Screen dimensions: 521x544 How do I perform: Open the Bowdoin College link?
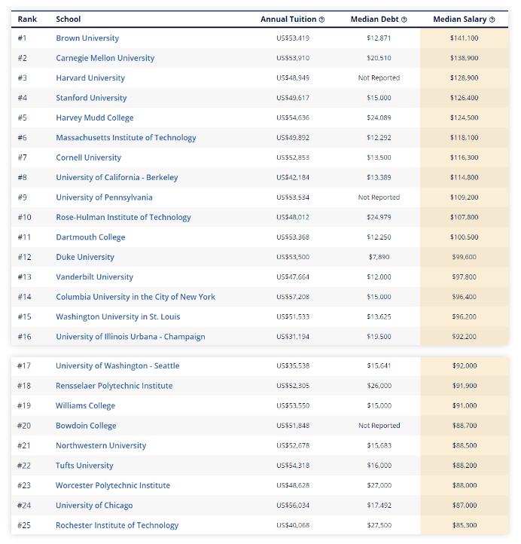86,426
